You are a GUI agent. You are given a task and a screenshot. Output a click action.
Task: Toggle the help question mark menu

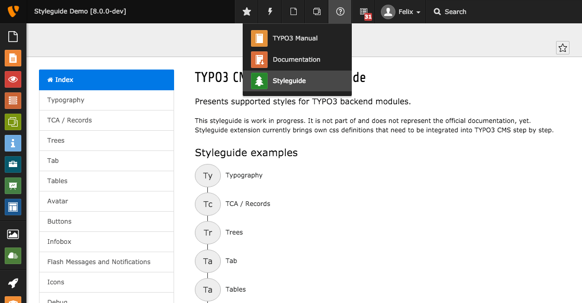(340, 11)
